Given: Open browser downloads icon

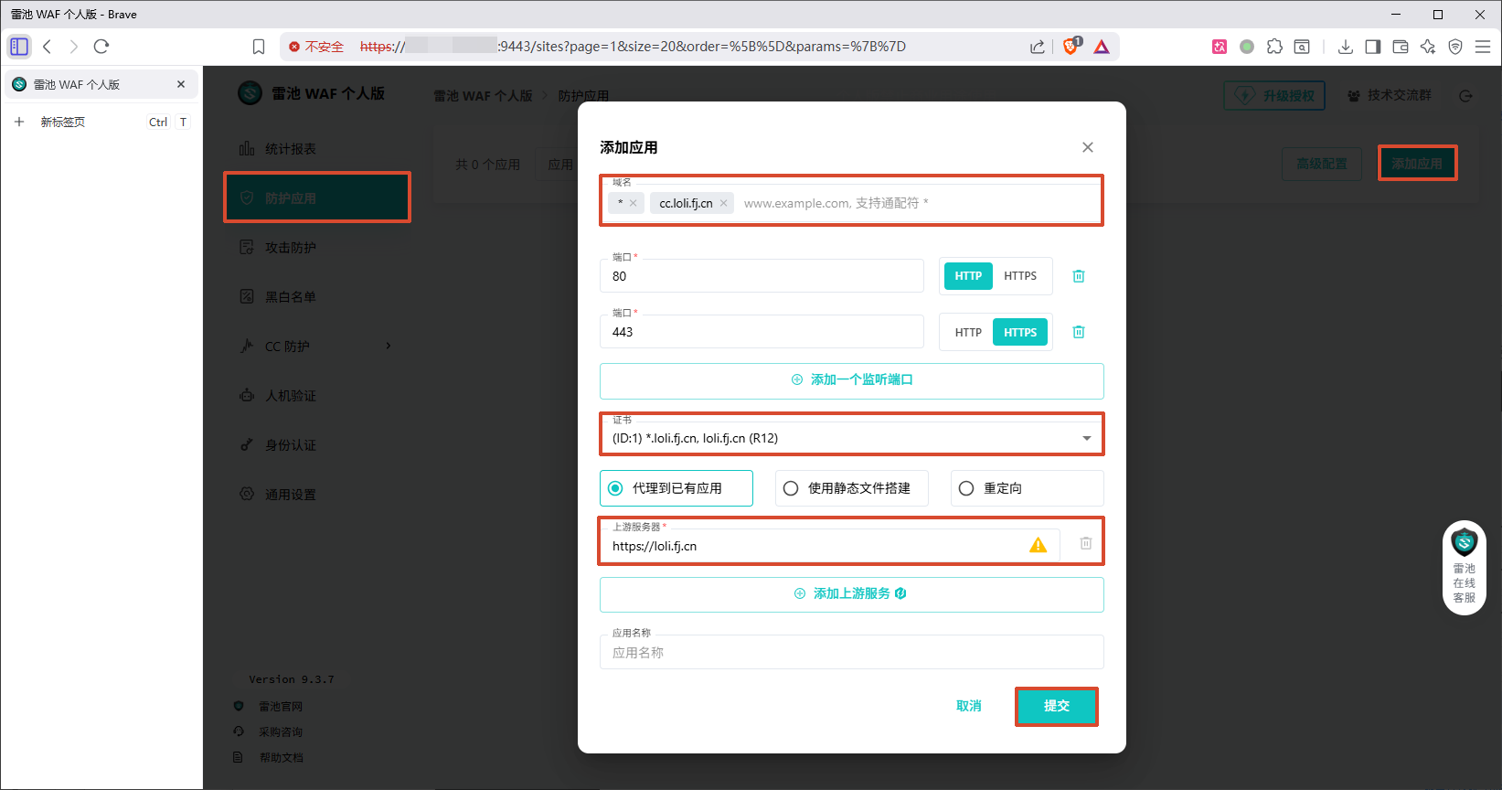Looking at the screenshot, I should 1346,47.
